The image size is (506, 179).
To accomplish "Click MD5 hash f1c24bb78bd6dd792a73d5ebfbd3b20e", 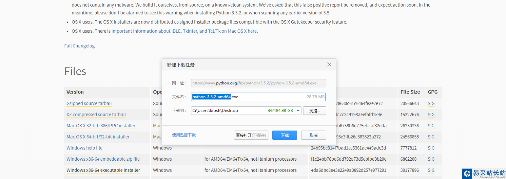I will tap(348, 159).
